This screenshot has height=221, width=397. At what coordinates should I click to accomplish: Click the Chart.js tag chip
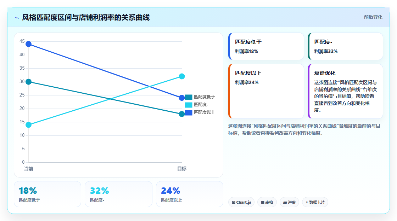click(241, 202)
